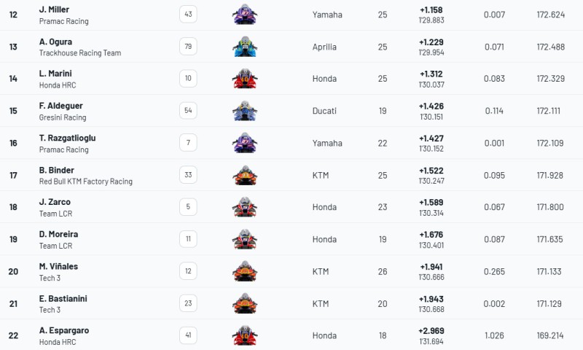Click the Red Bull KTM Factory Racing label

click(x=86, y=181)
